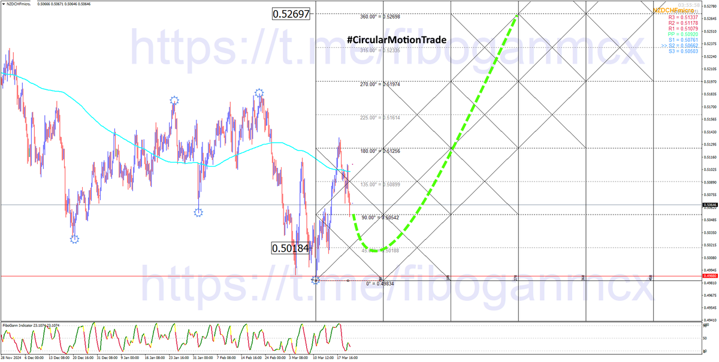
Task: Select the swing-low gear marker in mid December
Action: (x=74, y=239)
